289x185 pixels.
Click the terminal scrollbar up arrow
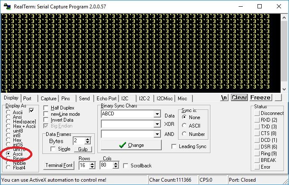pos(284,18)
